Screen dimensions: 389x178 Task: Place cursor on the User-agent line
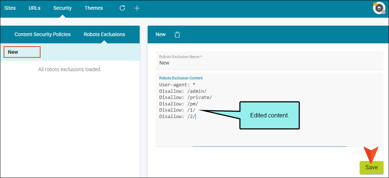[x=177, y=84]
